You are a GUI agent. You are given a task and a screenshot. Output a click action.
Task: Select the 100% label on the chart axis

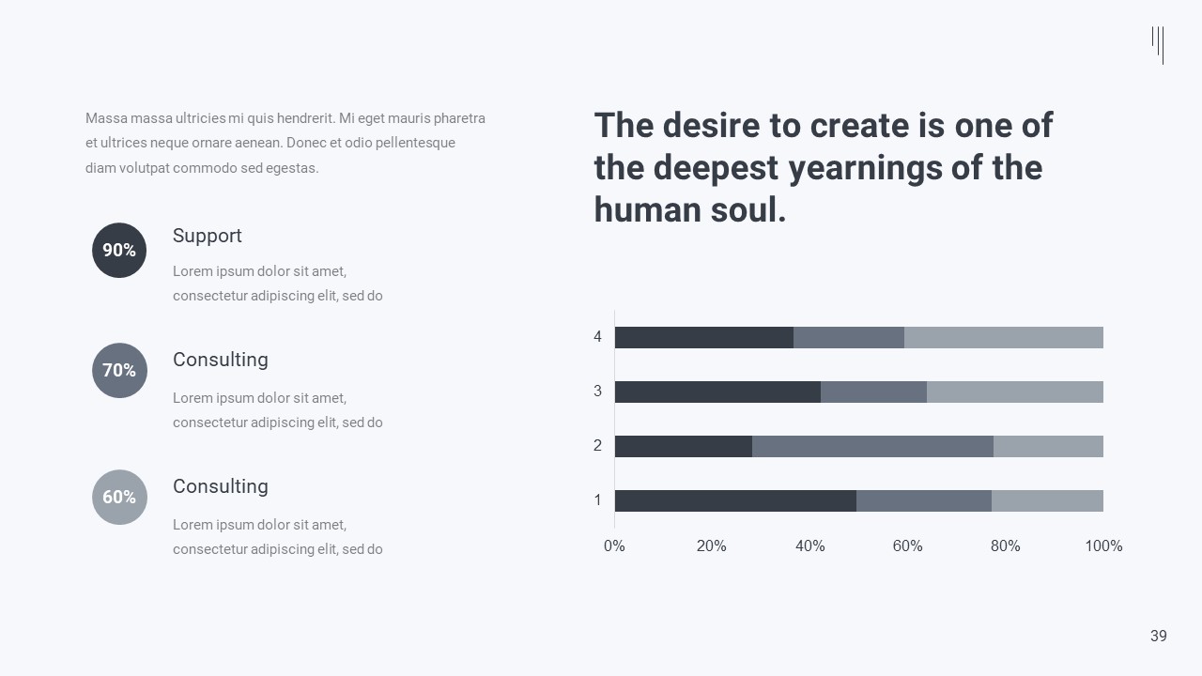coord(1103,546)
